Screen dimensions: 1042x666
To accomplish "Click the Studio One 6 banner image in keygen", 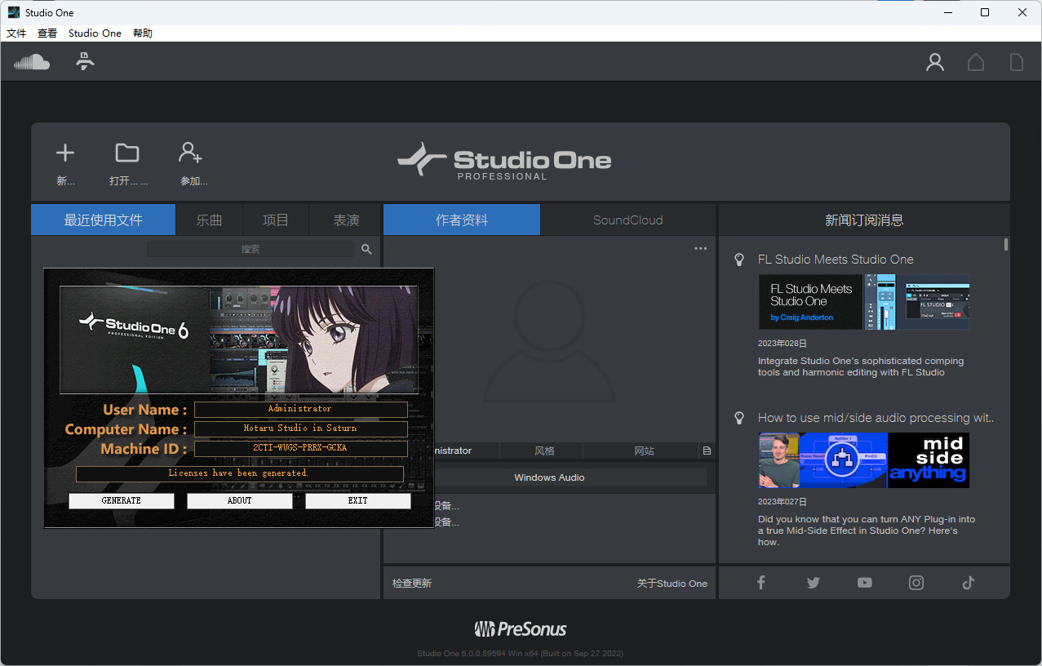I will pos(239,340).
